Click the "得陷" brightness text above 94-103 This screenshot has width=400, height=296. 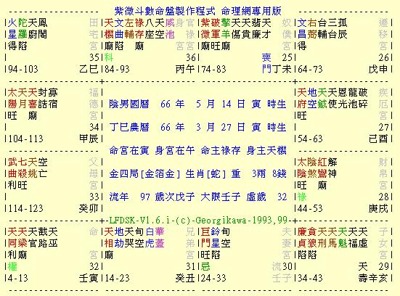[x=17, y=46]
